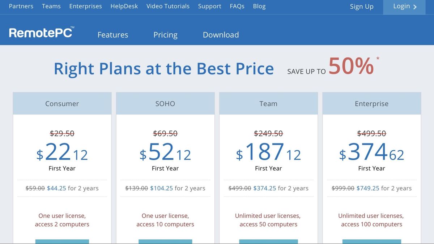Open the Download section
434x244 pixels.
click(x=221, y=35)
